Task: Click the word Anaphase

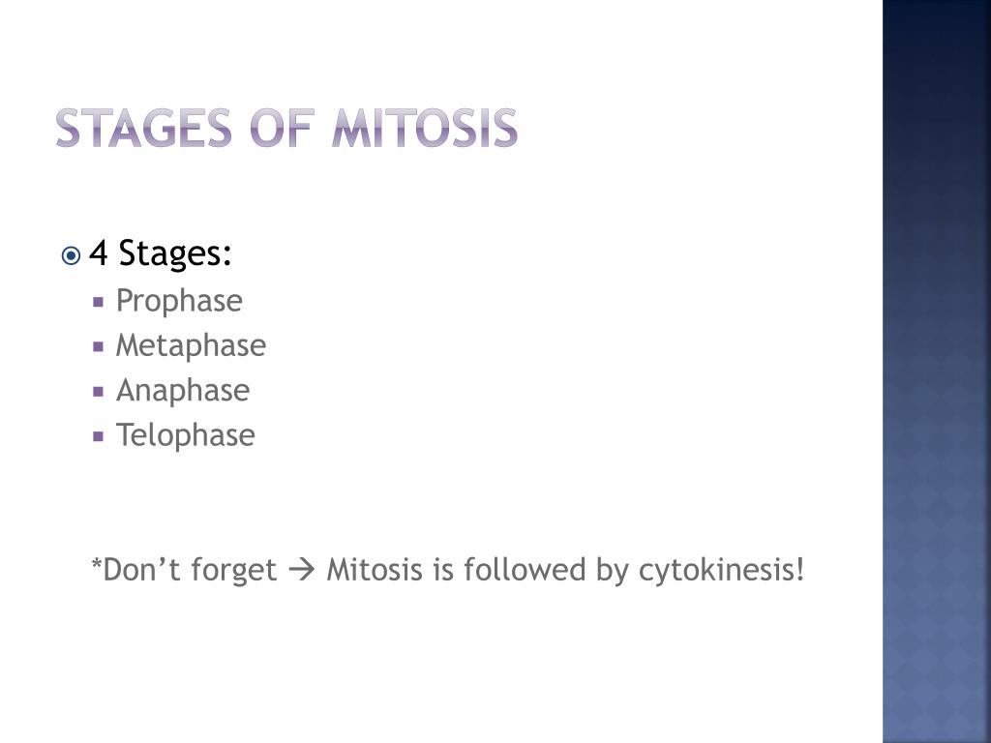Action: [x=183, y=391]
